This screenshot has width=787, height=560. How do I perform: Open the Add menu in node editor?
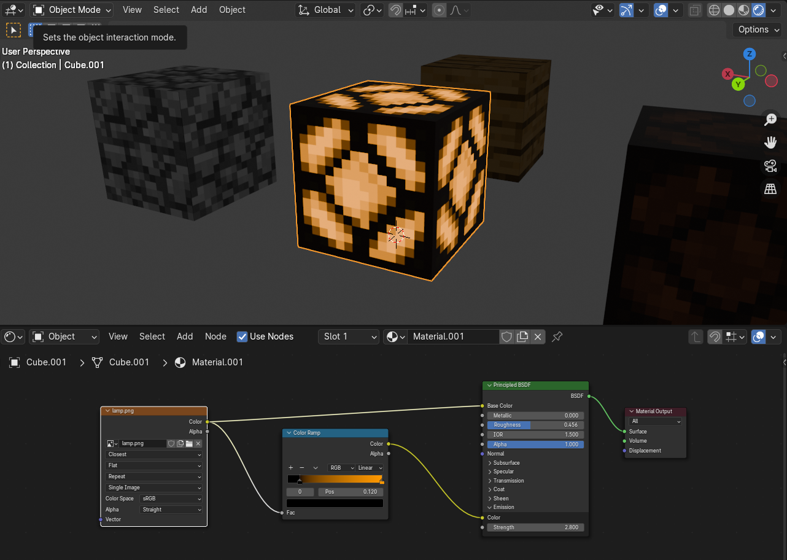[x=185, y=336]
